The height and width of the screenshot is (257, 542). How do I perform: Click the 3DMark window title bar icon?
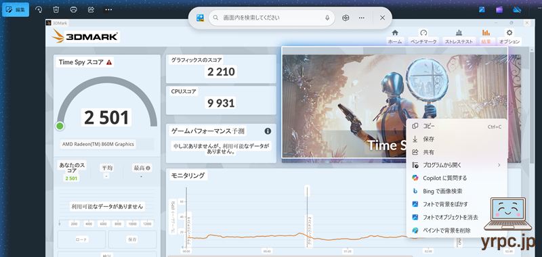click(48, 23)
